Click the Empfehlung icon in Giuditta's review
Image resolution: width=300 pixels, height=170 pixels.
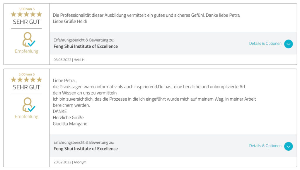(29, 105)
